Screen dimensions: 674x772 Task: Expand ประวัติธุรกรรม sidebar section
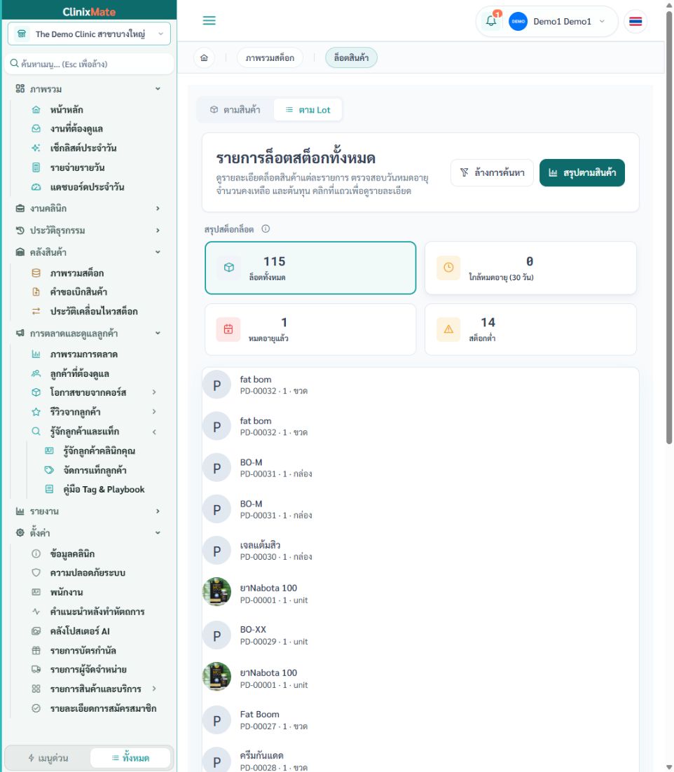coord(88,230)
